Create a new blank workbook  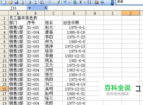(5, 2)
